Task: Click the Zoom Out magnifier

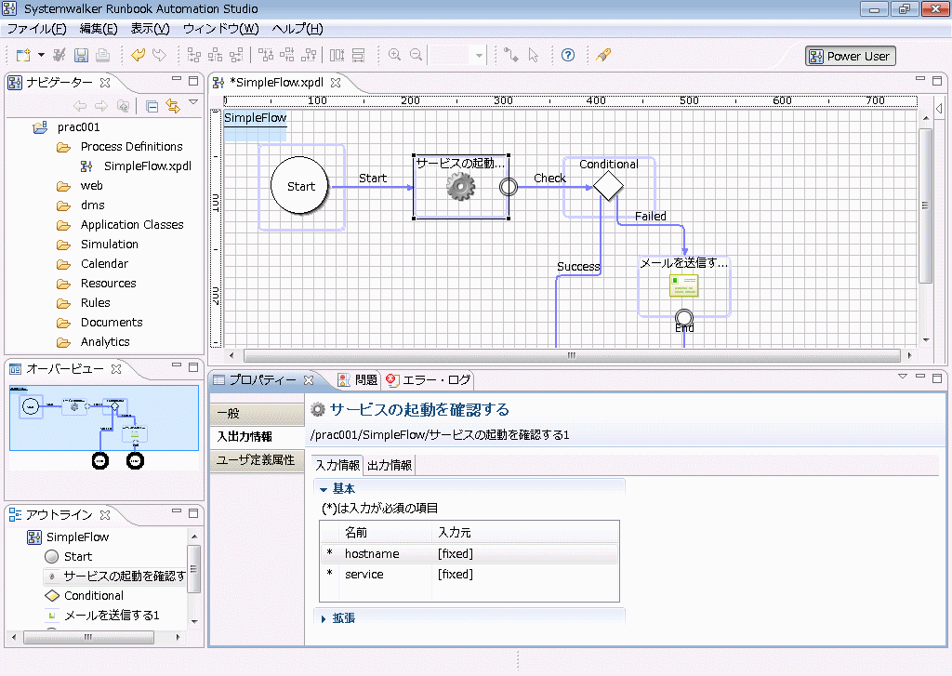Action: [x=416, y=55]
